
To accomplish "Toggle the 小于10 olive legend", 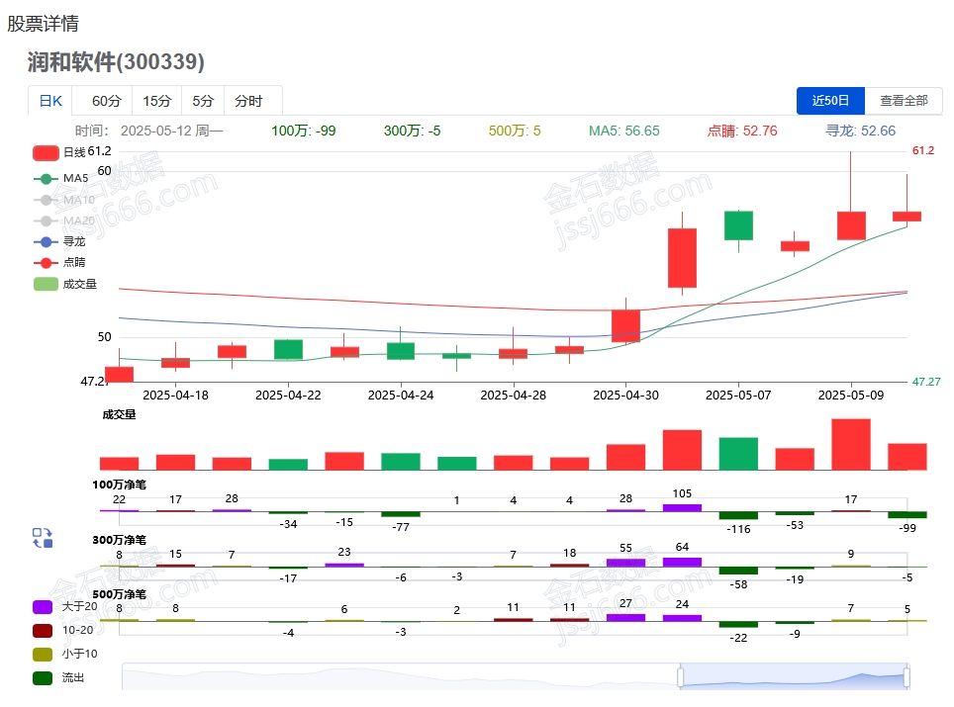I will click(x=64, y=655).
